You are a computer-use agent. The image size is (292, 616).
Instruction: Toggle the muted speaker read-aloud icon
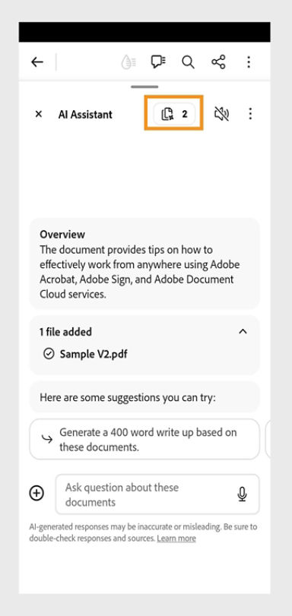click(221, 115)
